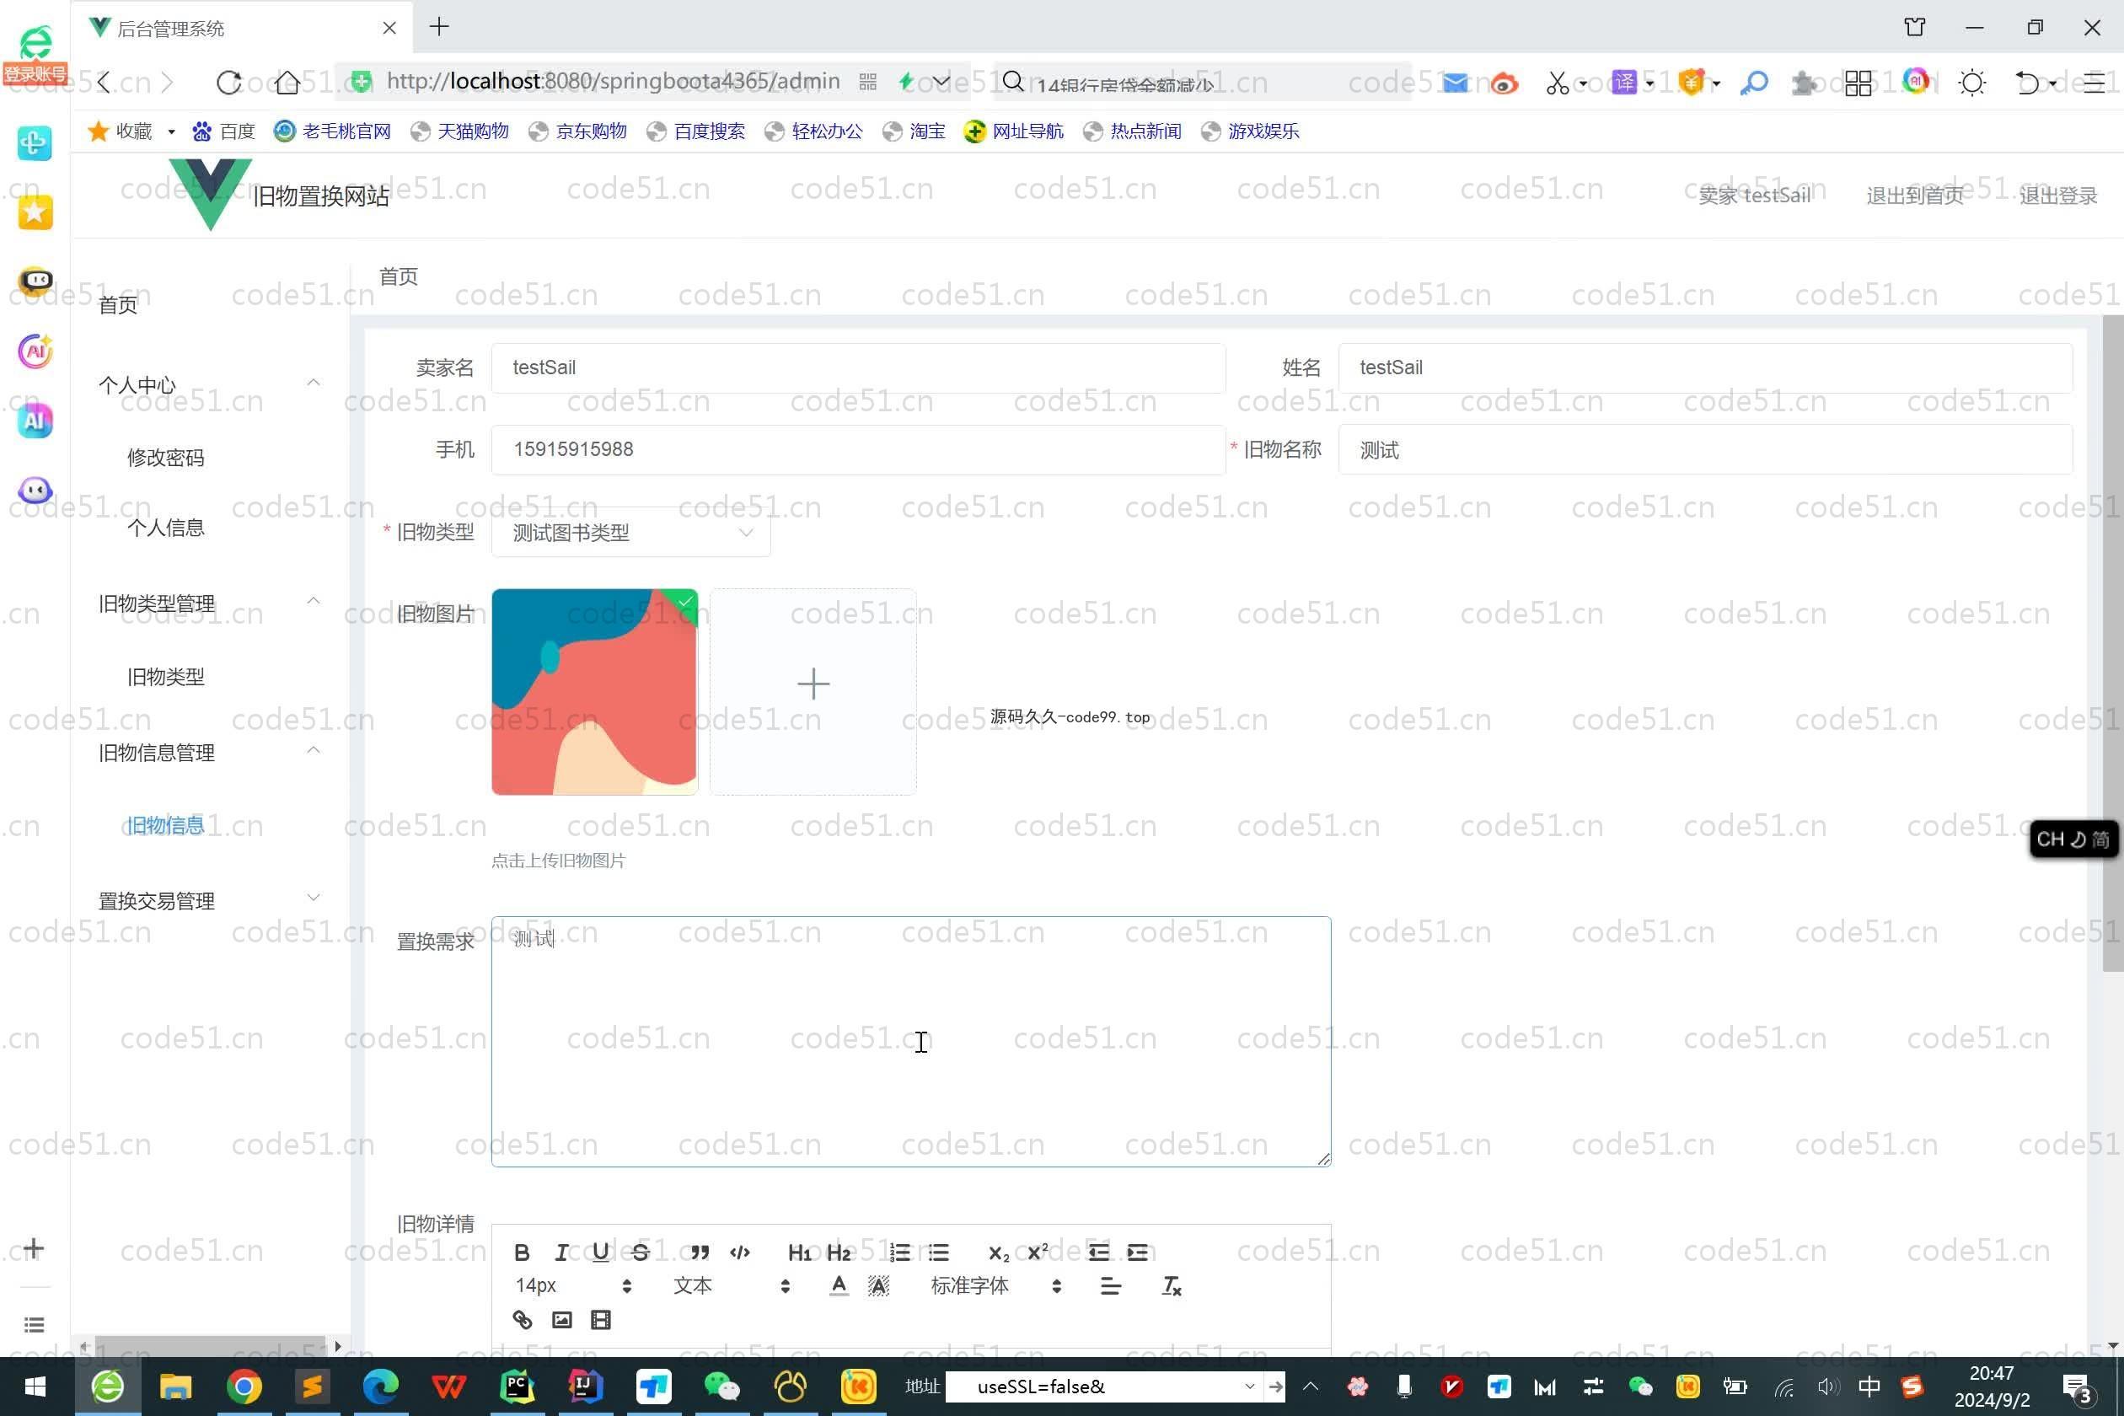Toggle underline formatting in editor toolbar
2124x1416 pixels.
tap(600, 1252)
